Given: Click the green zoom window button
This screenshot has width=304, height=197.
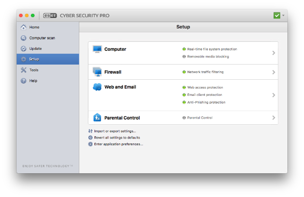Looking at the screenshot, I should [33, 15].
